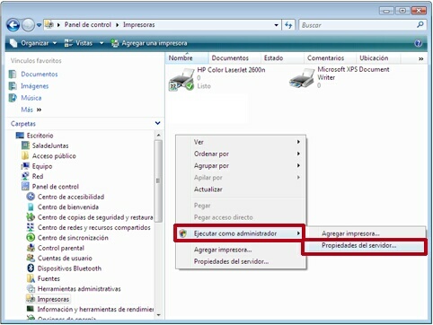The image size is (433, 325).
Task: Click 'Más' to show more favorites
Action: coord(31,110)
